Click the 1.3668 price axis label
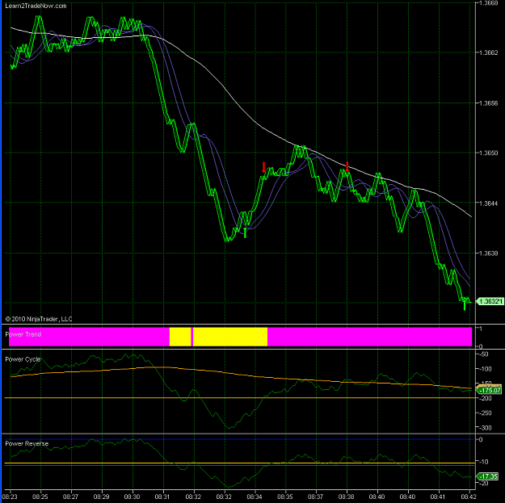 pos(489,3)
